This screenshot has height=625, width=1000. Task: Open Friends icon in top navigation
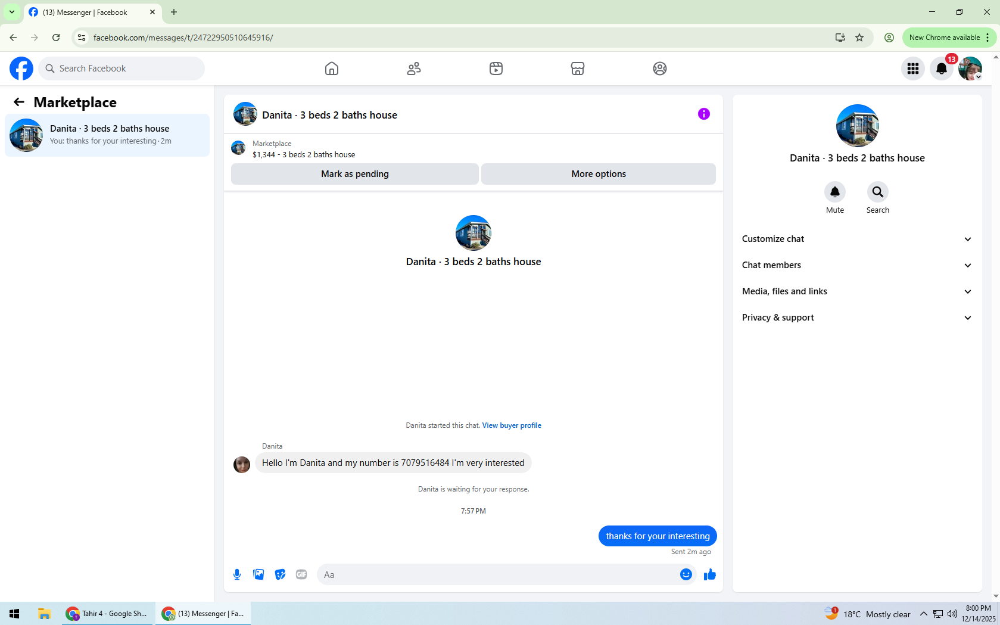pyautogui.click(x=414, y=69)
